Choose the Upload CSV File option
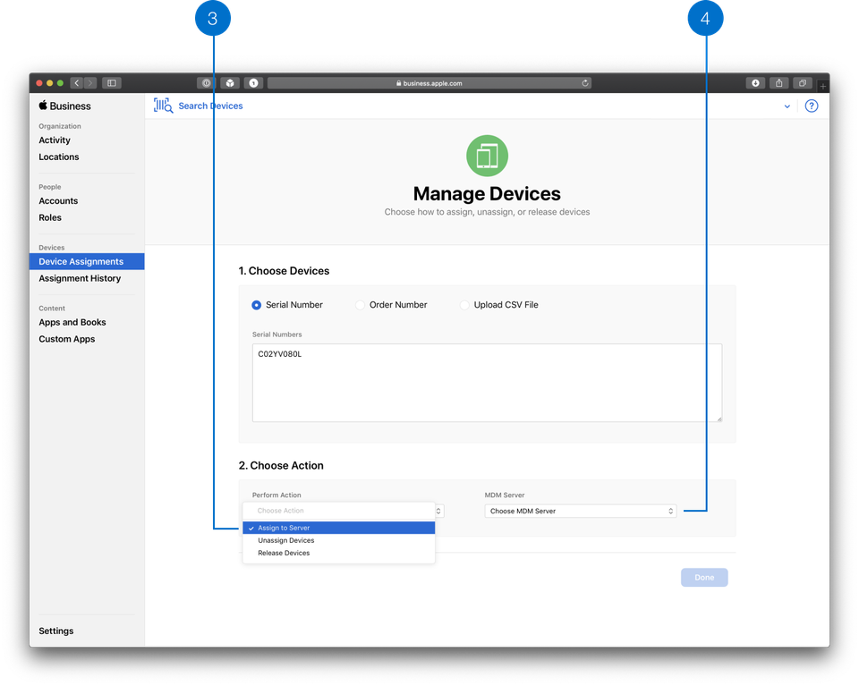The width and height of the screenshot is (859, 686). pyautogui.click(x=464, y=305)
